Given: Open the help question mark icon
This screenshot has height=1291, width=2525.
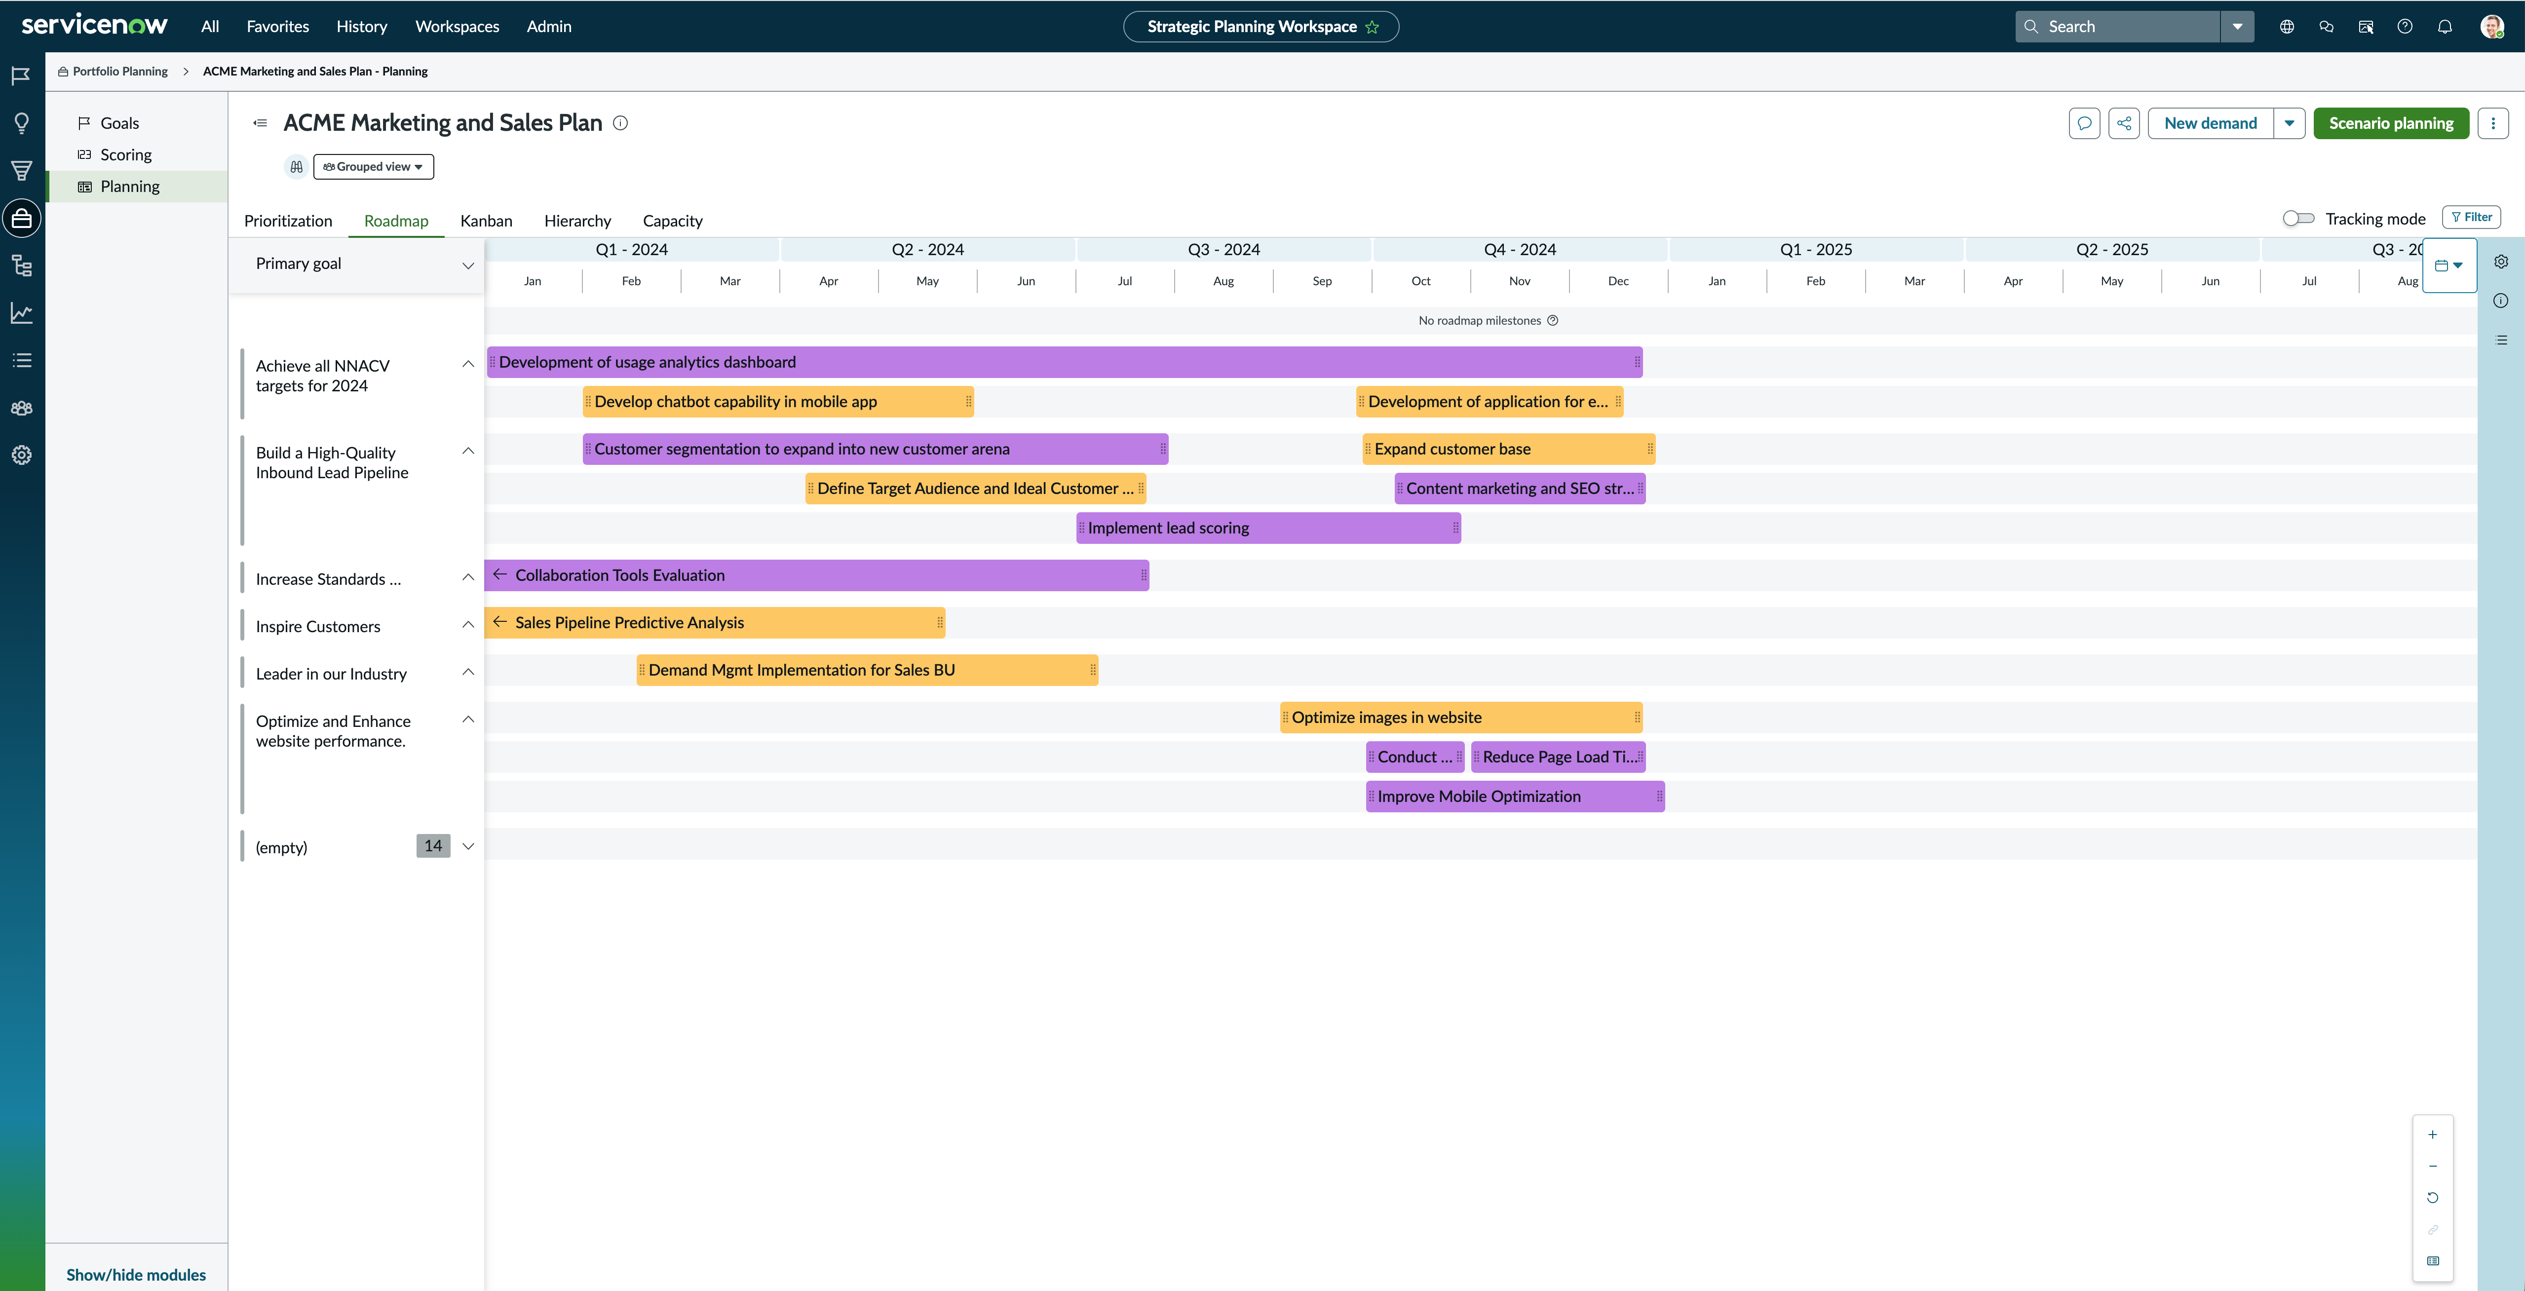Looking at the screenshot, I should (x=2405, y=28).
